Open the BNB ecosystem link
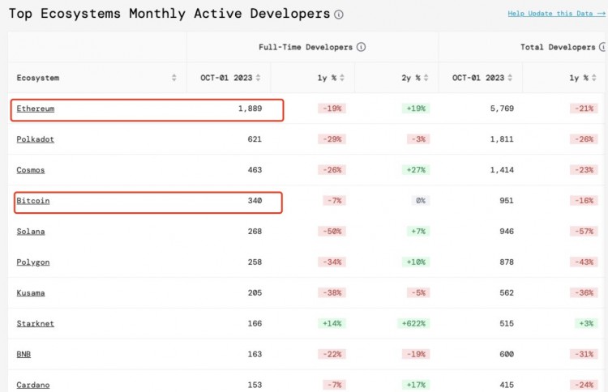The height and width of the screenshot is (392, 608). tap(24, 355)
